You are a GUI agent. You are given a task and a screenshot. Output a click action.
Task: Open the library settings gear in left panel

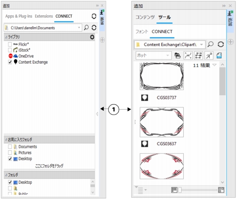92,37
